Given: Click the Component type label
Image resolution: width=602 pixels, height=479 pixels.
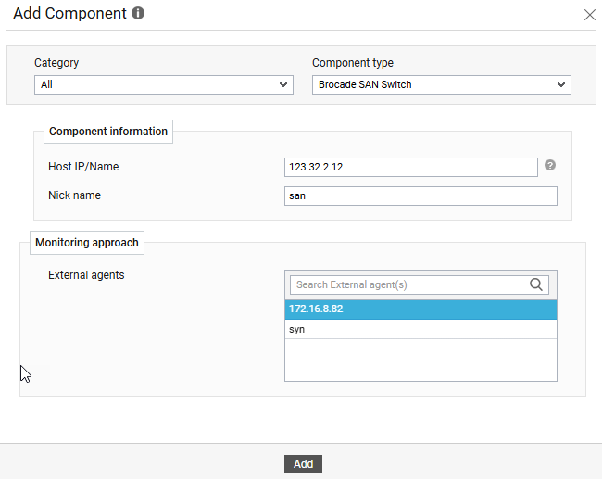Looking at the screenshot, I should tap(352, 63).
